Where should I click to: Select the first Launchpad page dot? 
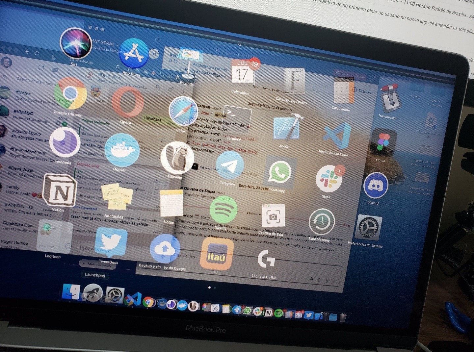pos(209,287)
